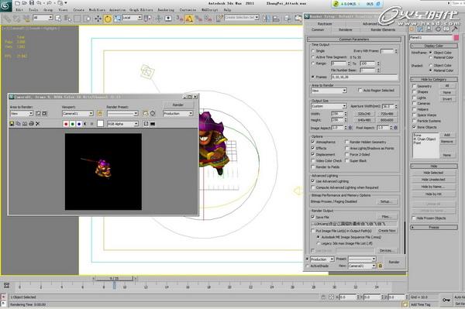Activate the highlighted Select and Rotate tool

tap(108, 19)
